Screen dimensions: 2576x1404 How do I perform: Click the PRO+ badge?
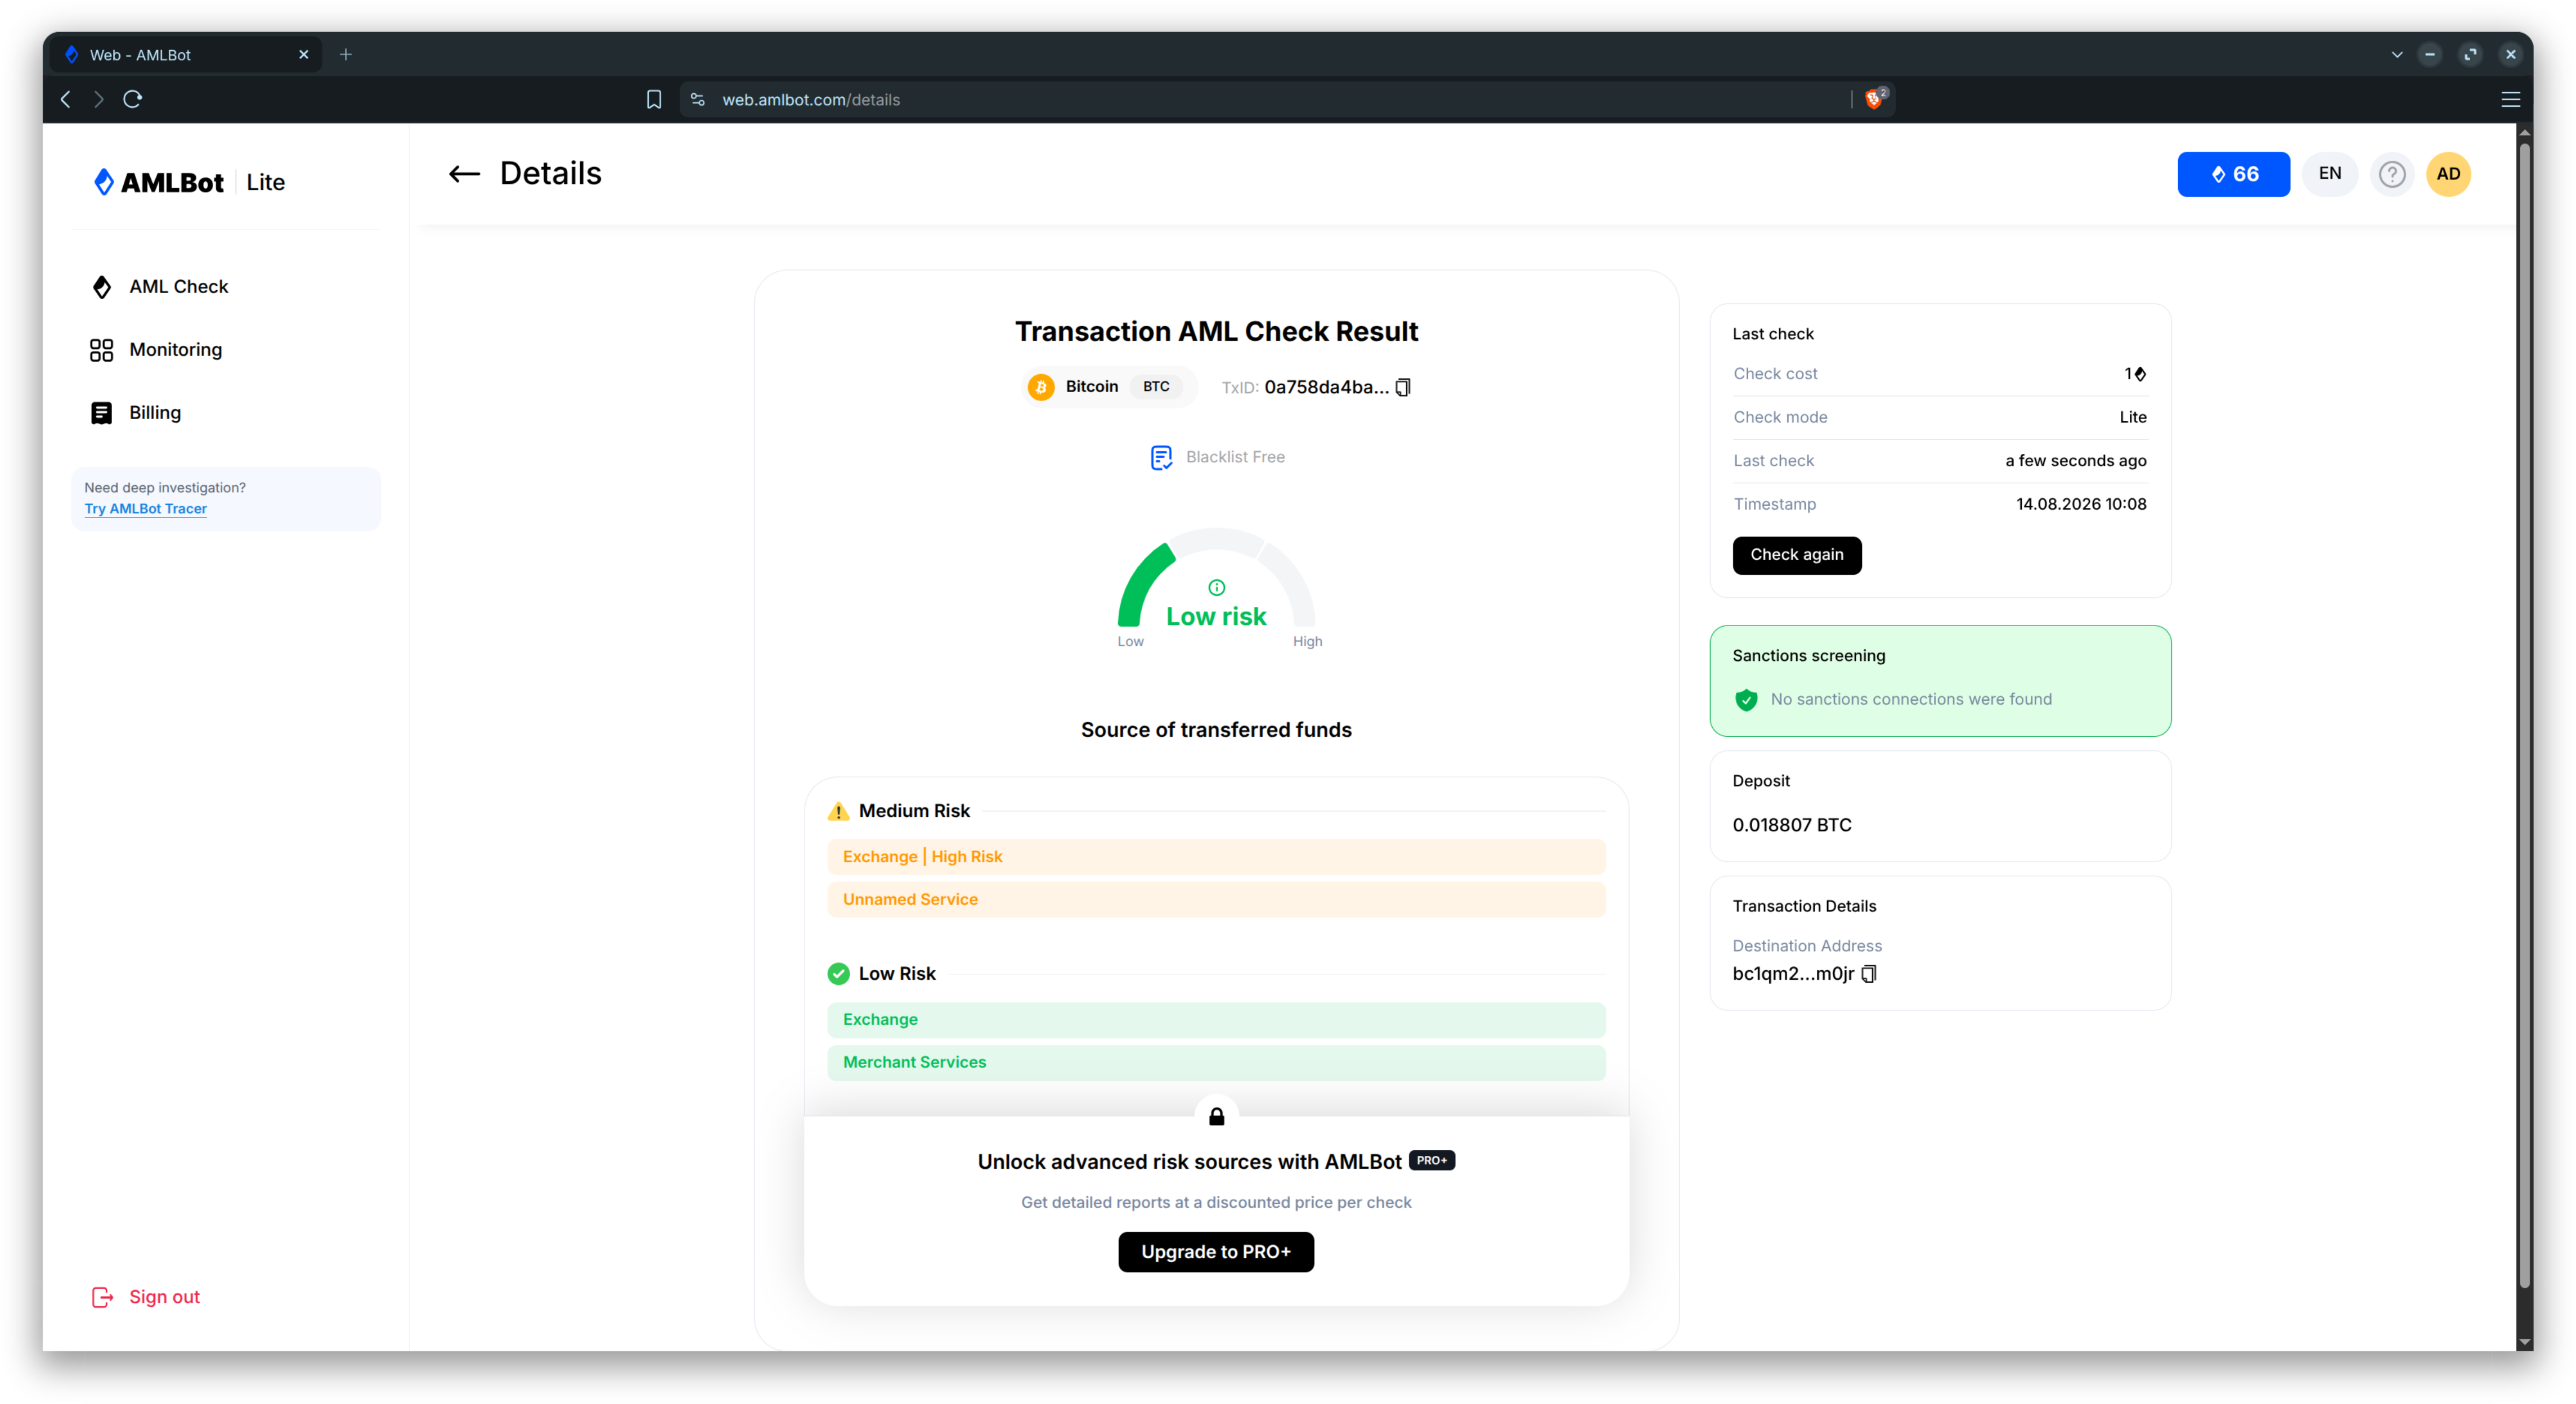(x=1432, y=1161)
